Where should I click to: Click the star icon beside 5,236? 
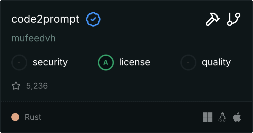click(16, 86)
